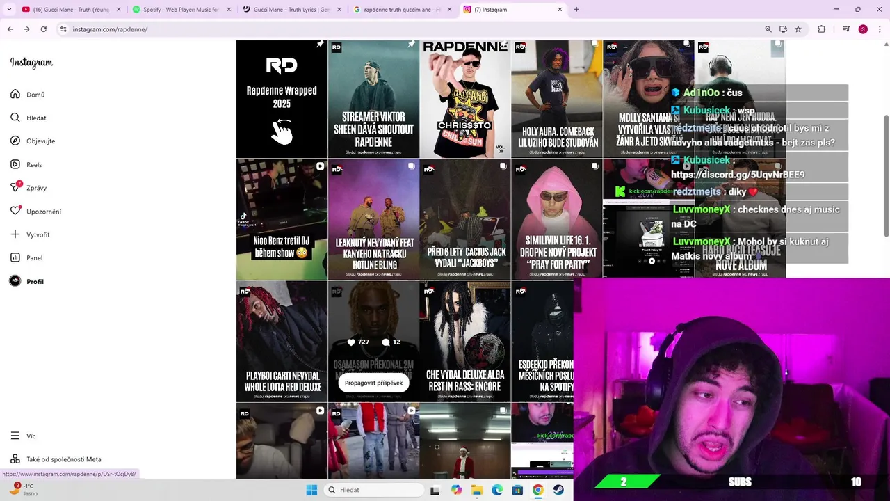Click the discord.gg link in chat overlay

pos(738,175)
